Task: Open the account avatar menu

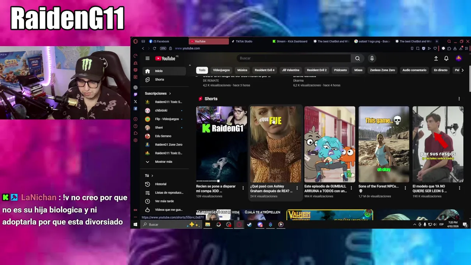Action: [x=458, y=58]
